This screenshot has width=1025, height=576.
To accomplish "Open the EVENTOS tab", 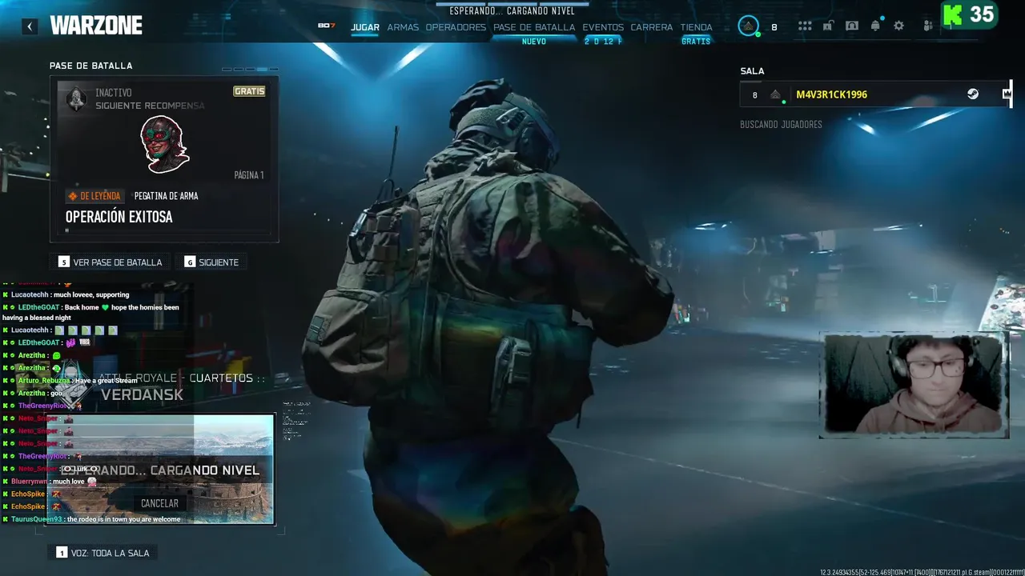I will coord(603,27).
